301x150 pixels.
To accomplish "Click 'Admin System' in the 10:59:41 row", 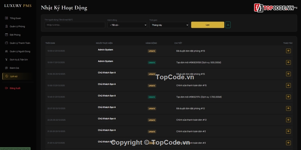I will click(x=106, y=50).
